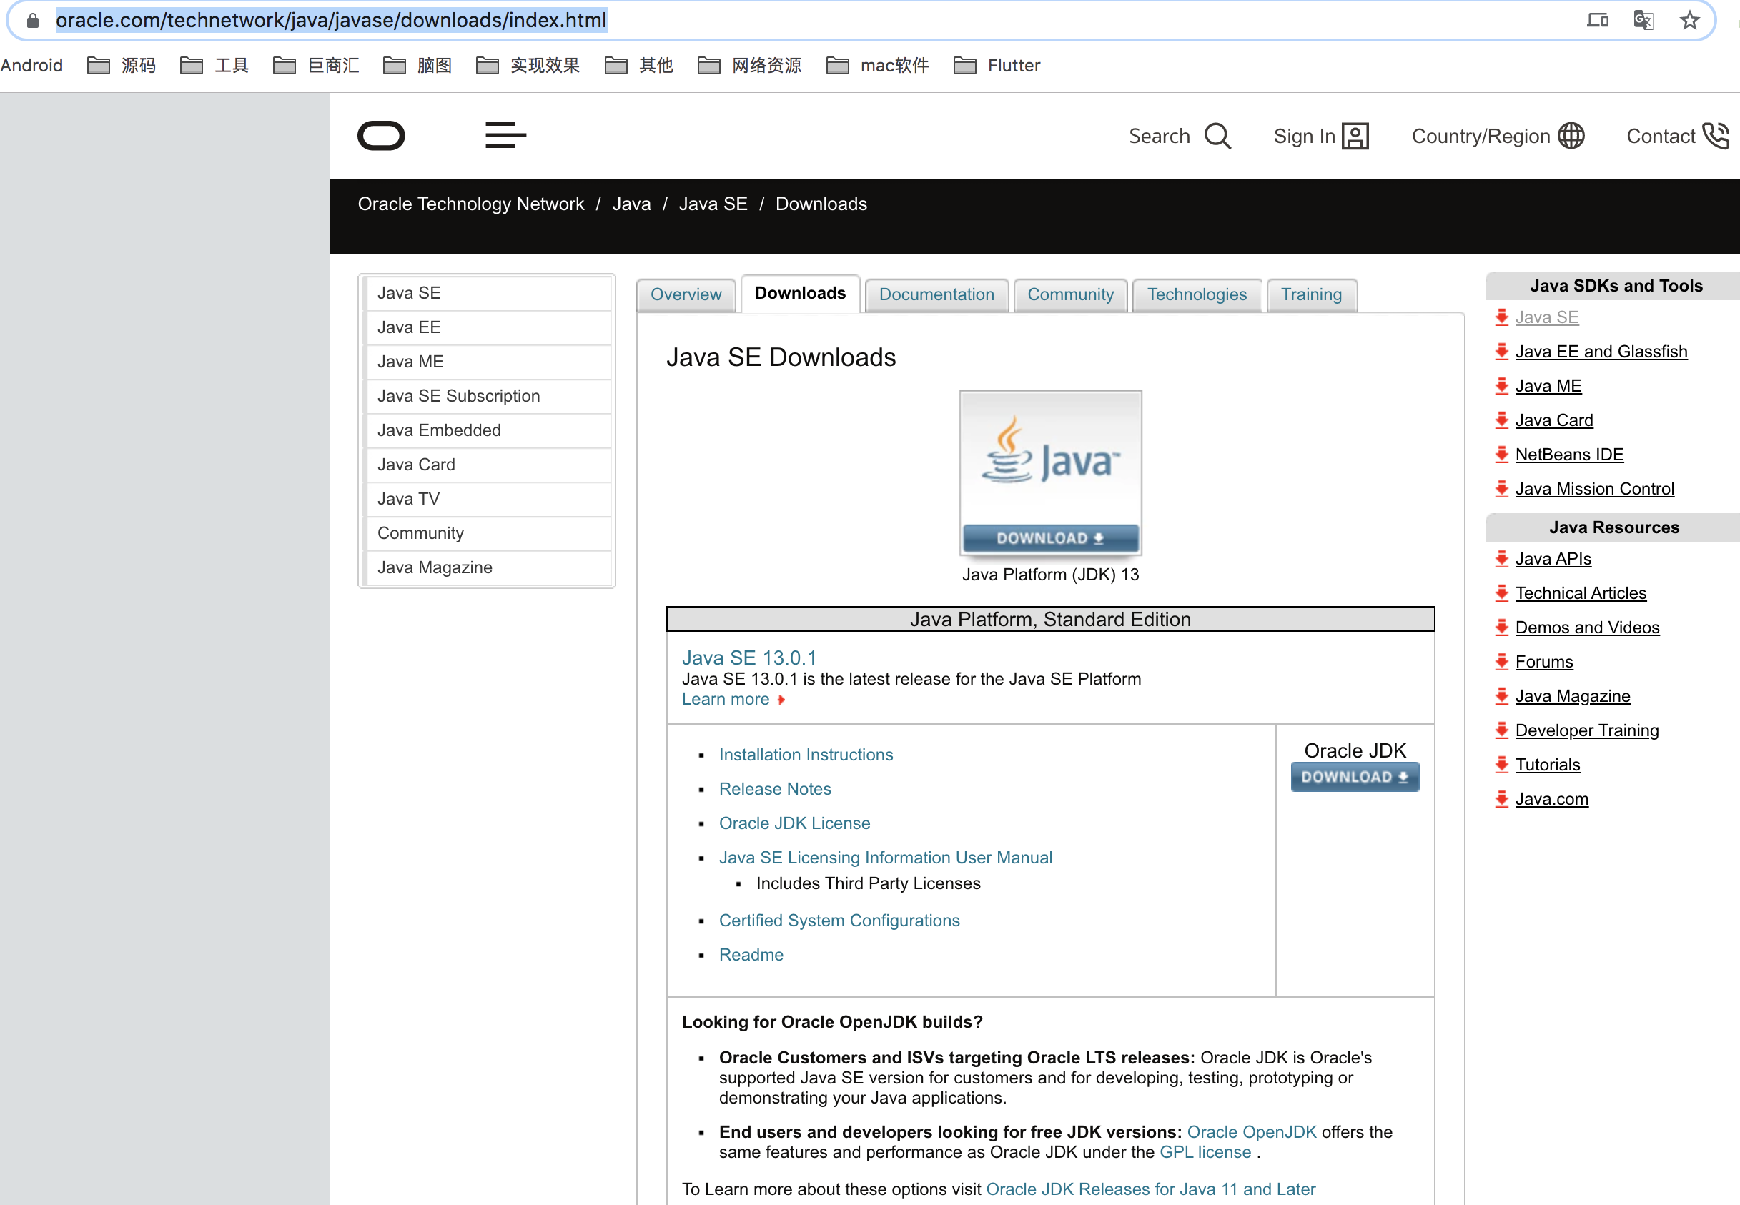1740x1205 pixels.
Task: Switch to the Documentation tab
Action: (x=936, y=294)
